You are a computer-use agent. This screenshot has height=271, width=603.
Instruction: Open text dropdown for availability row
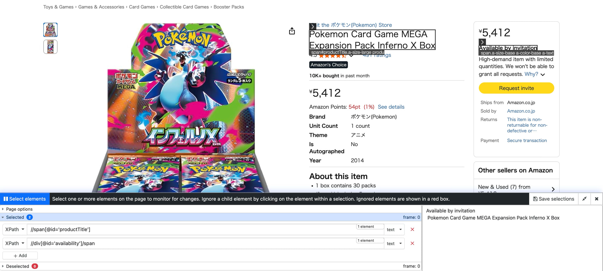(x=394, y=243)
